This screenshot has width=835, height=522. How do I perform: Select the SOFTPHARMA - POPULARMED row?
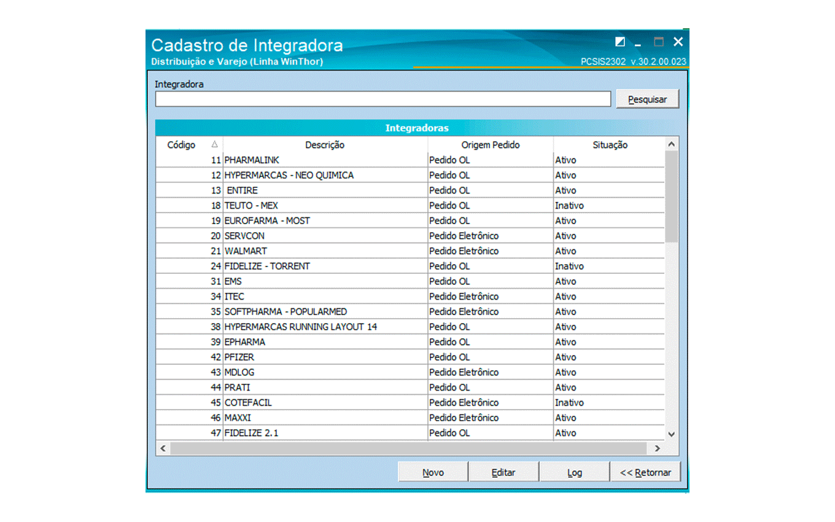[x=410, y=311]
